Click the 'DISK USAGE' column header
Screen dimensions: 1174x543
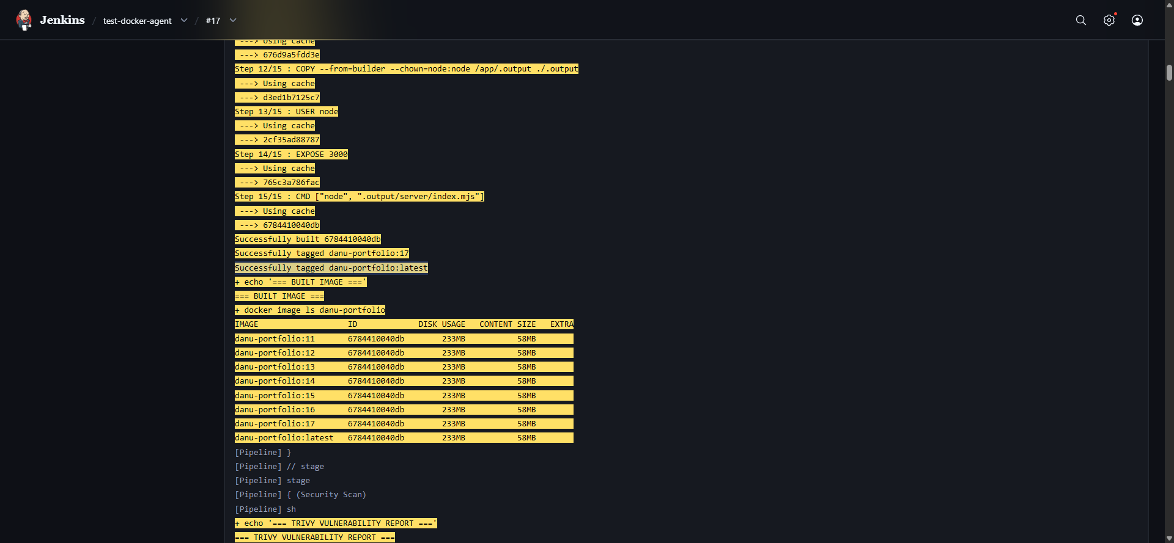441,324
